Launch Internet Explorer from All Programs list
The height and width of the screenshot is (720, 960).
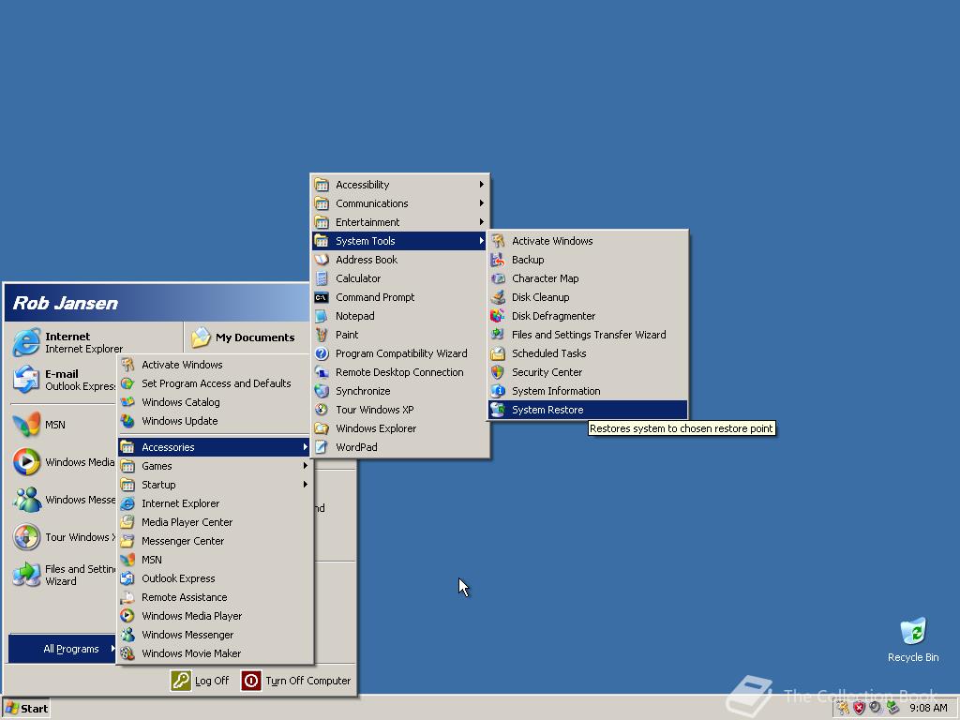pos(215,503)
